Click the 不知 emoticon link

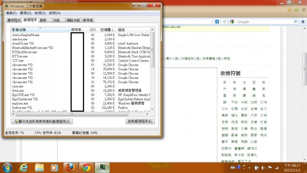pyautogui.click(x=235, y=102)
